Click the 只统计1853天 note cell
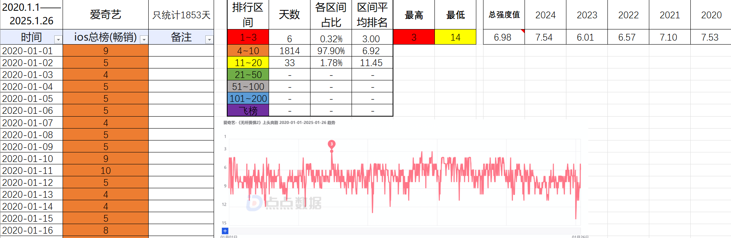Image resolution: width=731 pixels, height=238 pixels. (181, 15)
